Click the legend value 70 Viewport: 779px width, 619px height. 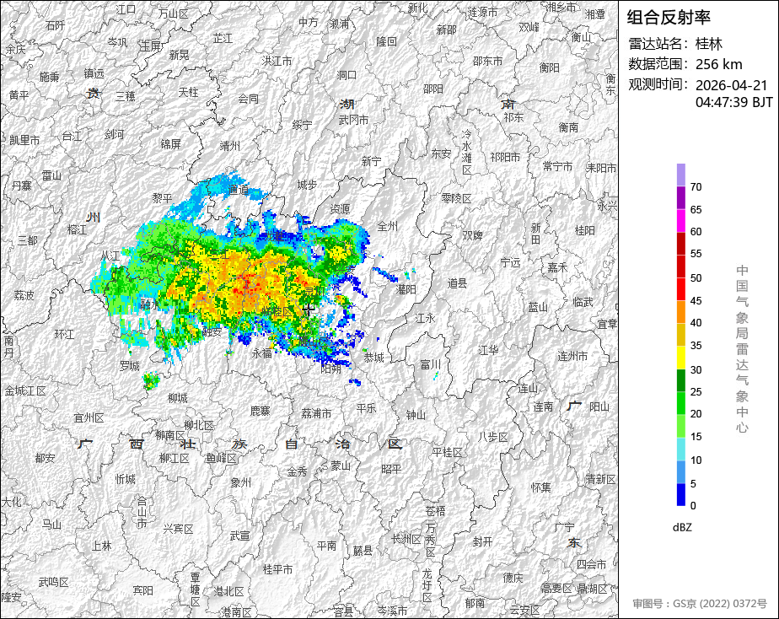696,186
